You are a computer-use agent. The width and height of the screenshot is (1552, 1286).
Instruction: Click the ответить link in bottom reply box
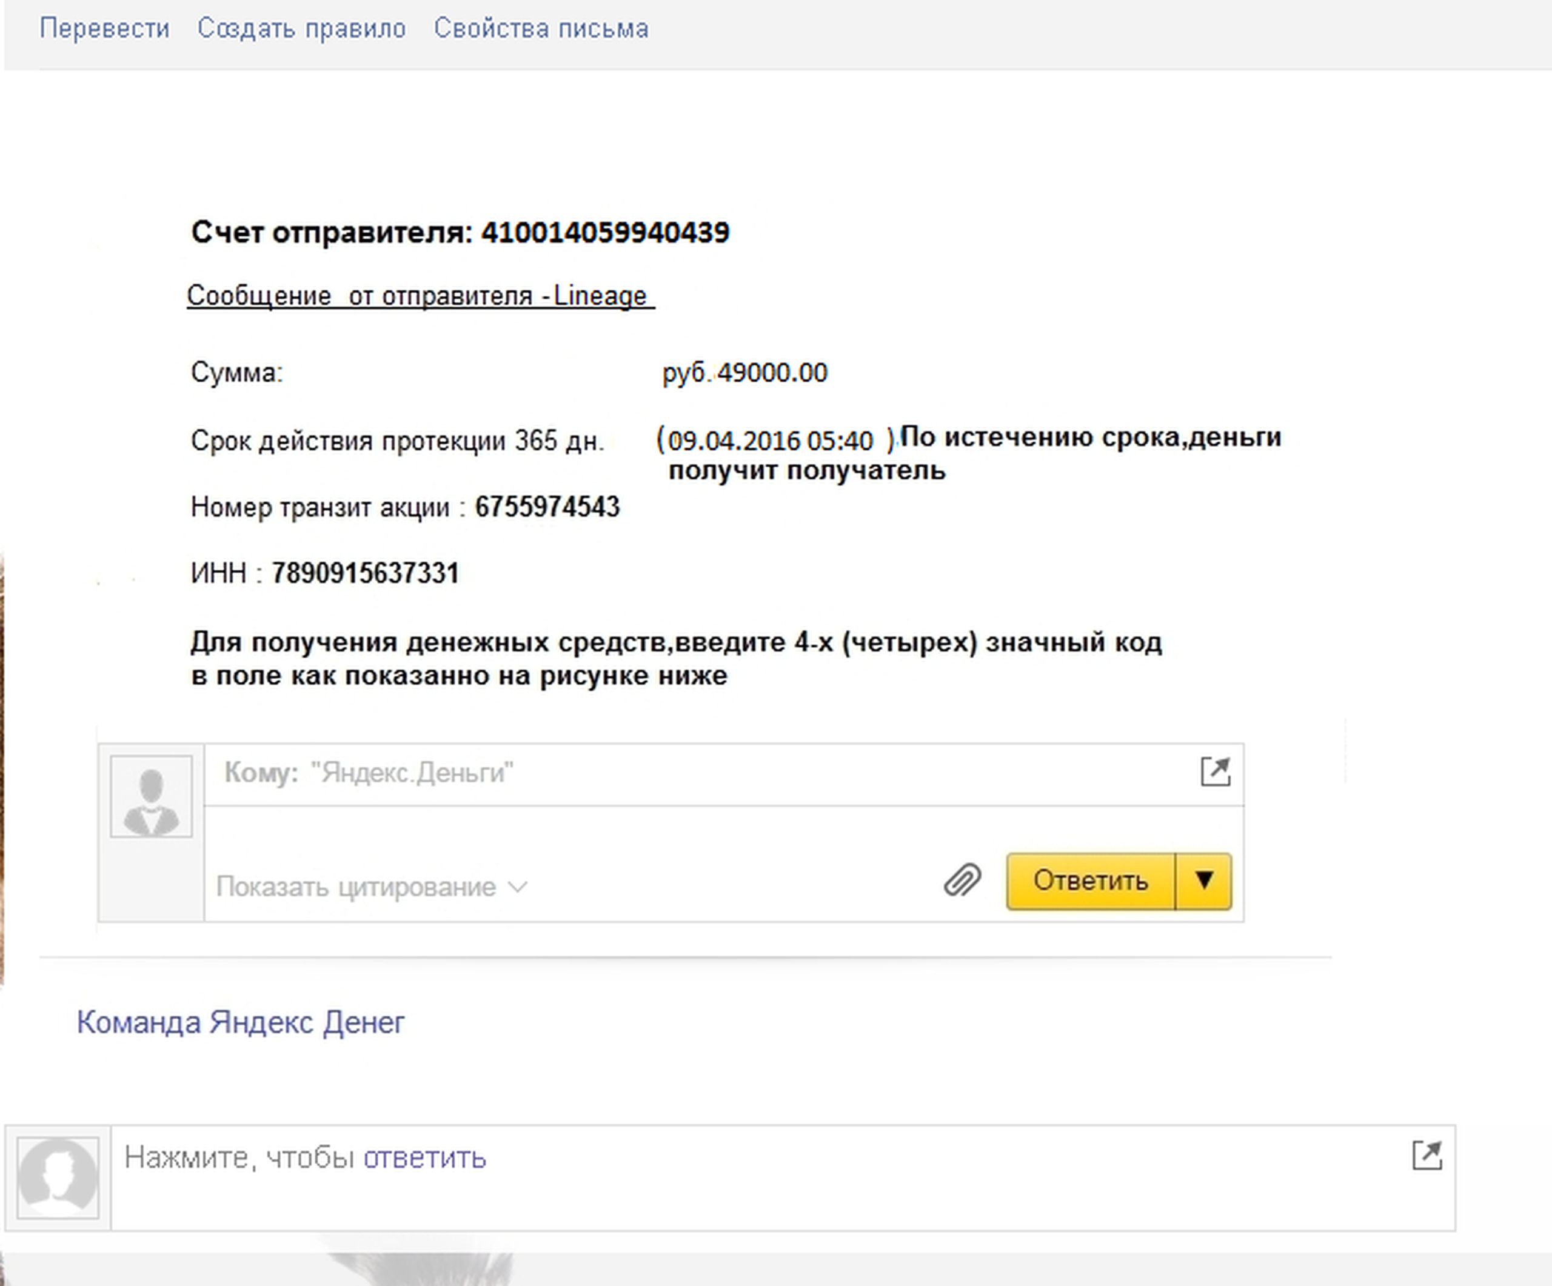click(x=424, y=1158)
